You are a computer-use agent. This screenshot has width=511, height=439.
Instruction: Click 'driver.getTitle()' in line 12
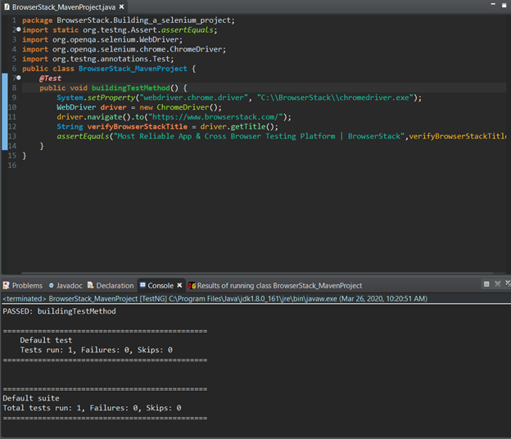[x=237, y=126]
